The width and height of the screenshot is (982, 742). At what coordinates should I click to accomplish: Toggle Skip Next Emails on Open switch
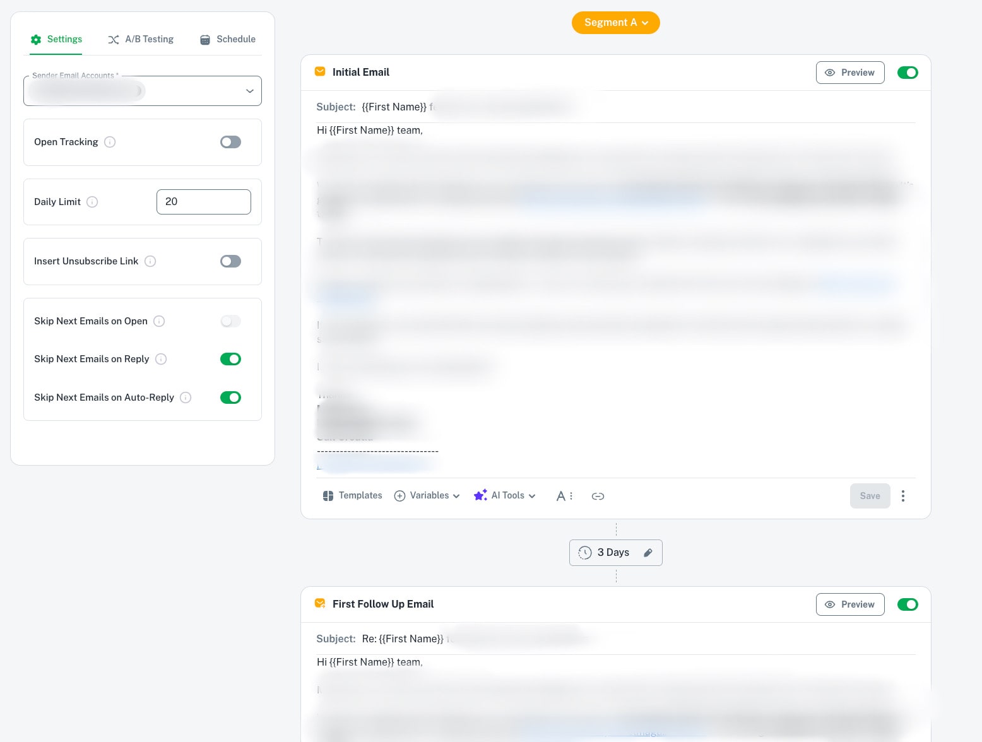(x=230, y=321)
